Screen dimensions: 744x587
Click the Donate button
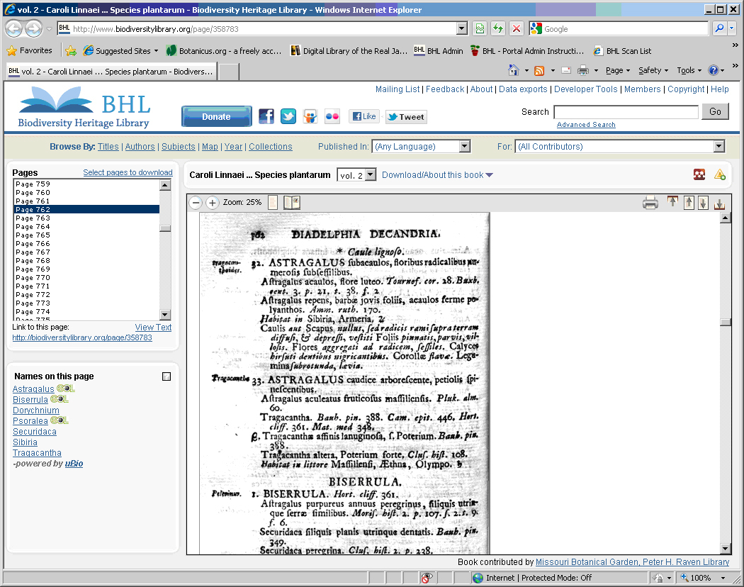pos(216,117)
